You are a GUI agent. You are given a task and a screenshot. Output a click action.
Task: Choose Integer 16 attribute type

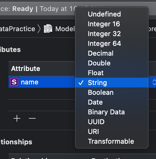(112, 24)
